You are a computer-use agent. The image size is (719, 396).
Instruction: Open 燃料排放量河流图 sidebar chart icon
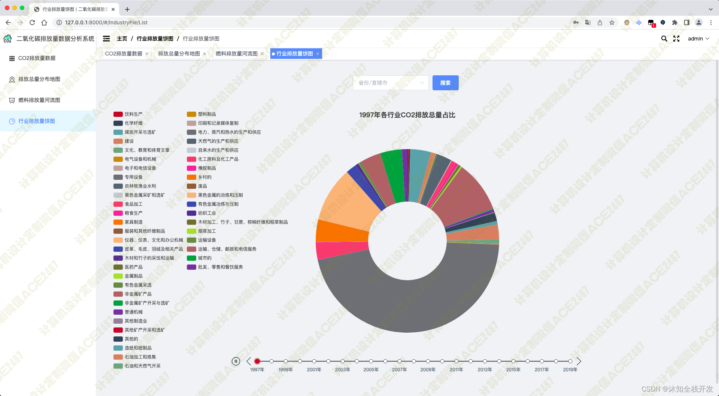click(12, 100)
